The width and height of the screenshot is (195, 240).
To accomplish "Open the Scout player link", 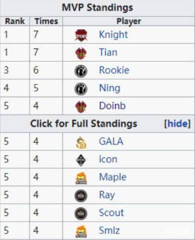I will click(111, 212).
